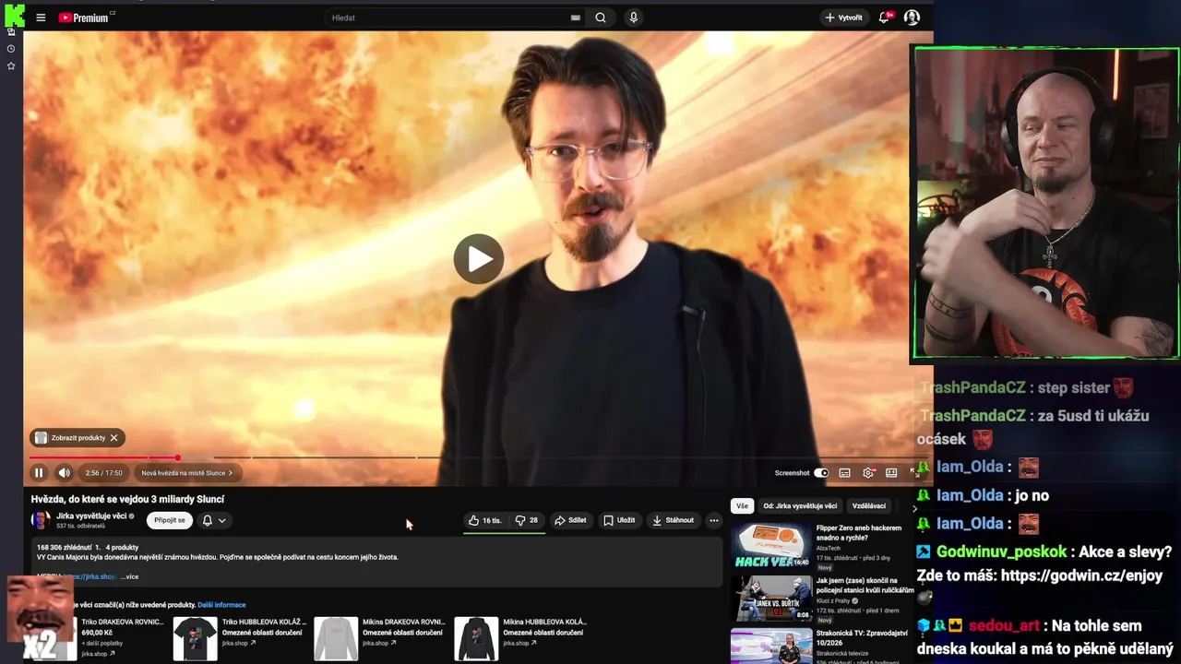
Task: Dislike the video with the thumbs down
Action: pos(527,520)
